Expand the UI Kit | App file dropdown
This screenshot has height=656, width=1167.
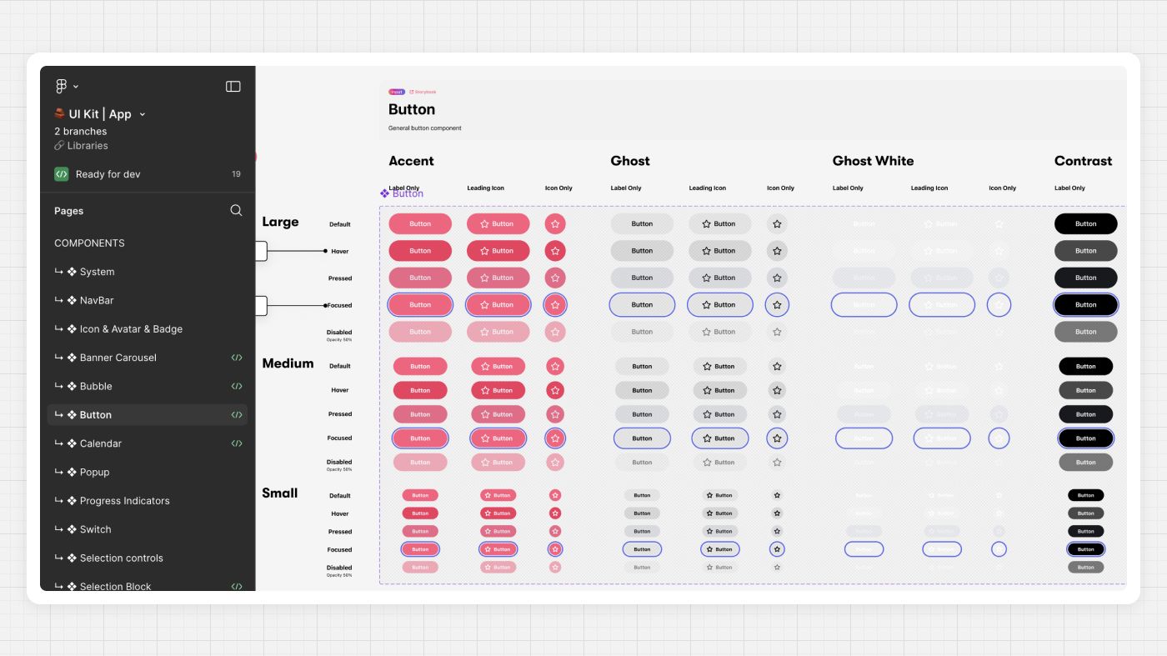pyautogui.click(x=142, y=114)
